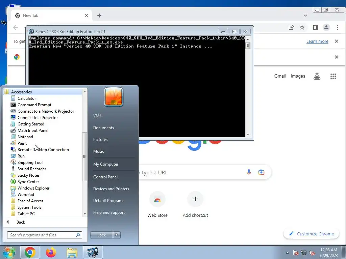This screenshot has width=346, height=259.
Task: Click the Lock button in Start menu
Action: point(101,235)
